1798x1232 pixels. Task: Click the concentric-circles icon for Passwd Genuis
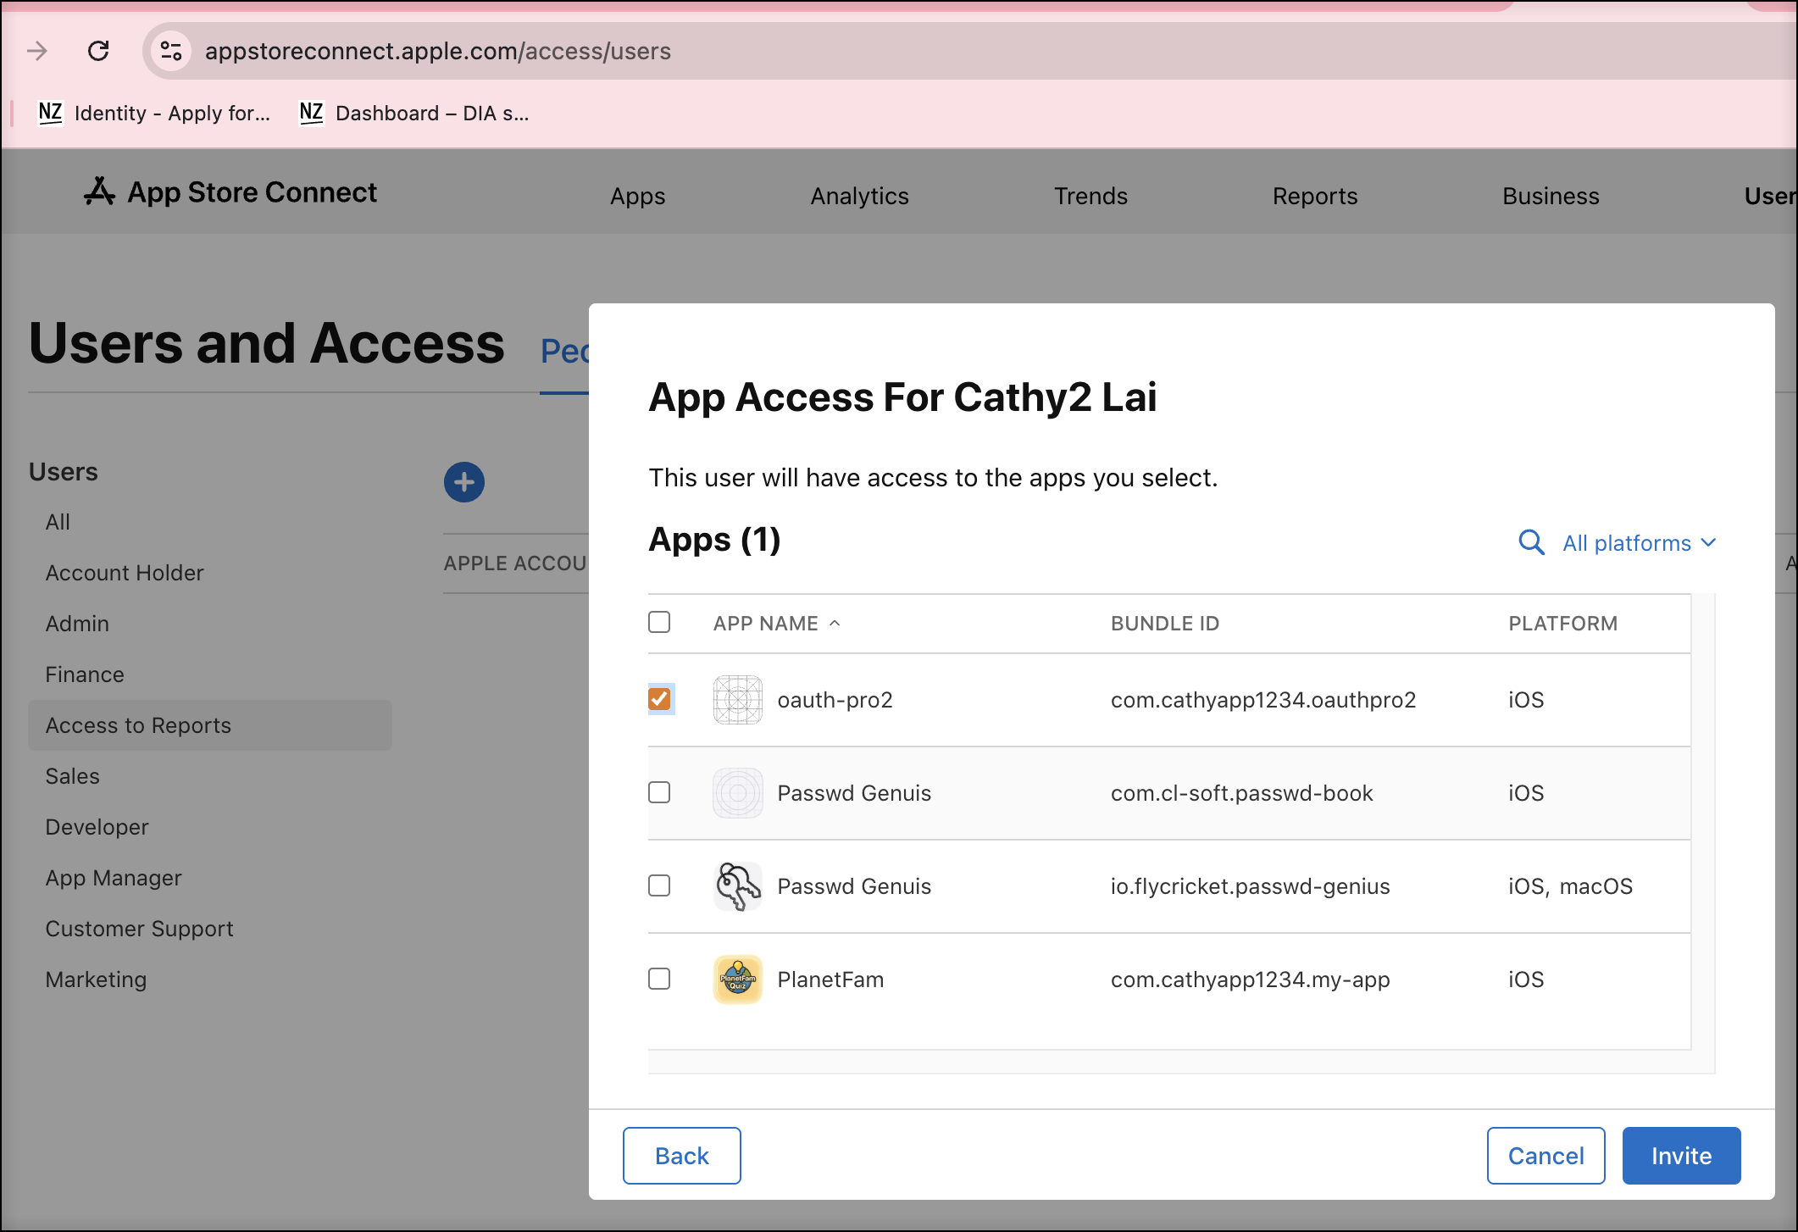(737, 793)
